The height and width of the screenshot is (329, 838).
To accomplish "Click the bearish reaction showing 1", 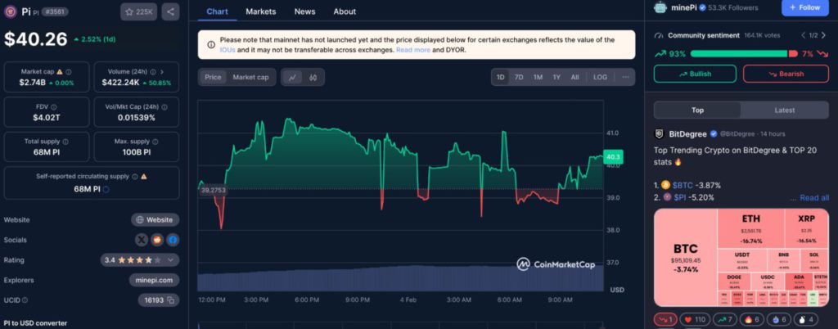I will point(666,320).
